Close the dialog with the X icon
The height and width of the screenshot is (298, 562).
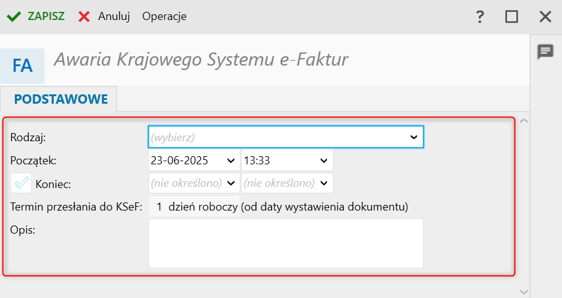(545, 17)
